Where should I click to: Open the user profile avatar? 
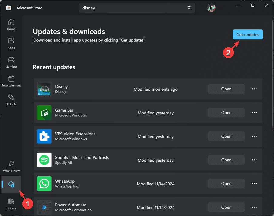(211, 8)
